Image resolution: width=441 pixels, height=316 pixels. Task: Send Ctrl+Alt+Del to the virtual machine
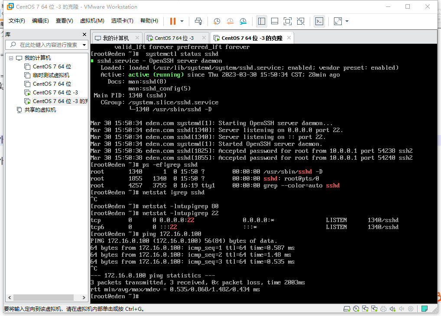[198, 21]
